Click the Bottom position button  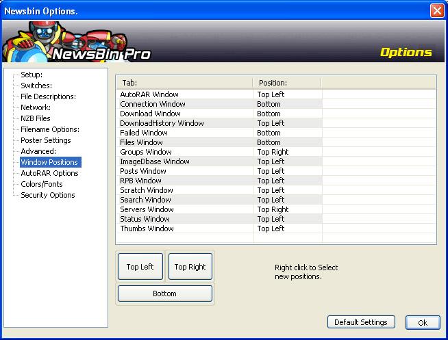point(164,293)
